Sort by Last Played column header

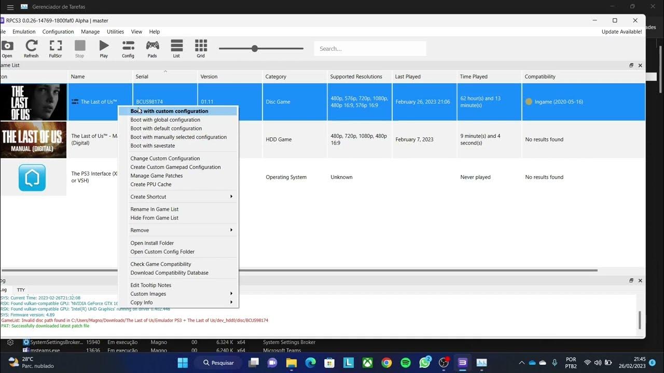(x=424, y=77)
